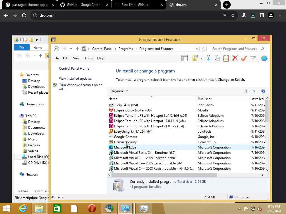Click the vertical scrollbar down arrow
The width and height of the screenshot is (286, 214).
point(267,170)
